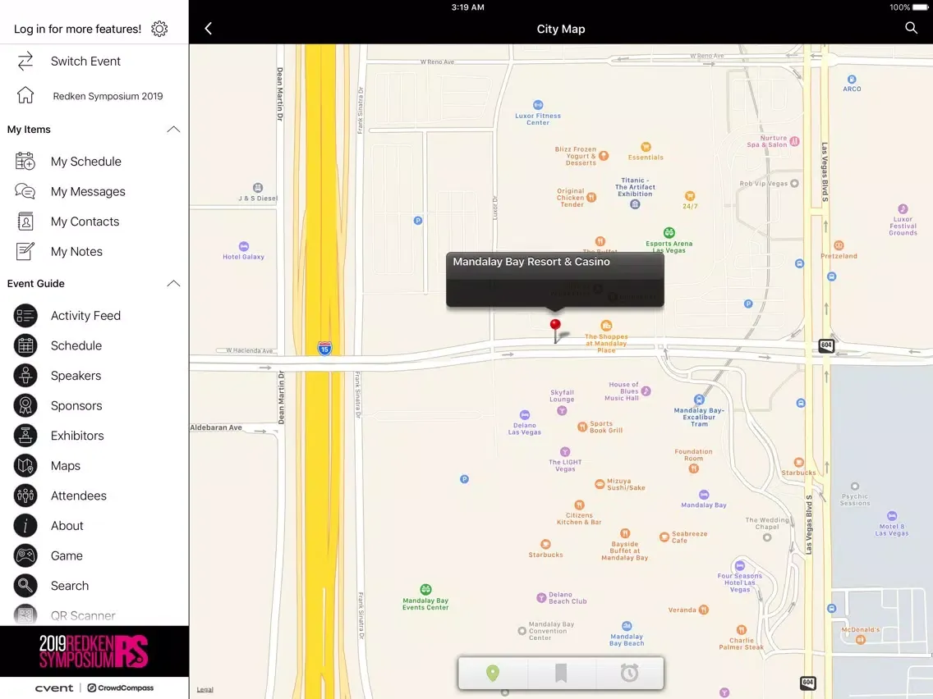Click the Charlie Palmer Steak marker
Screen dimensions: 933x699
coord(741,630)
